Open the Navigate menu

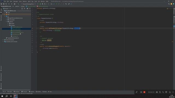tap(16, 1)
